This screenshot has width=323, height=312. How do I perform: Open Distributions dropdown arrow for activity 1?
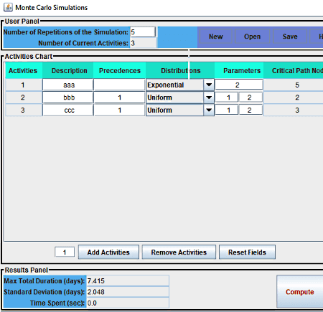point(209,85)
